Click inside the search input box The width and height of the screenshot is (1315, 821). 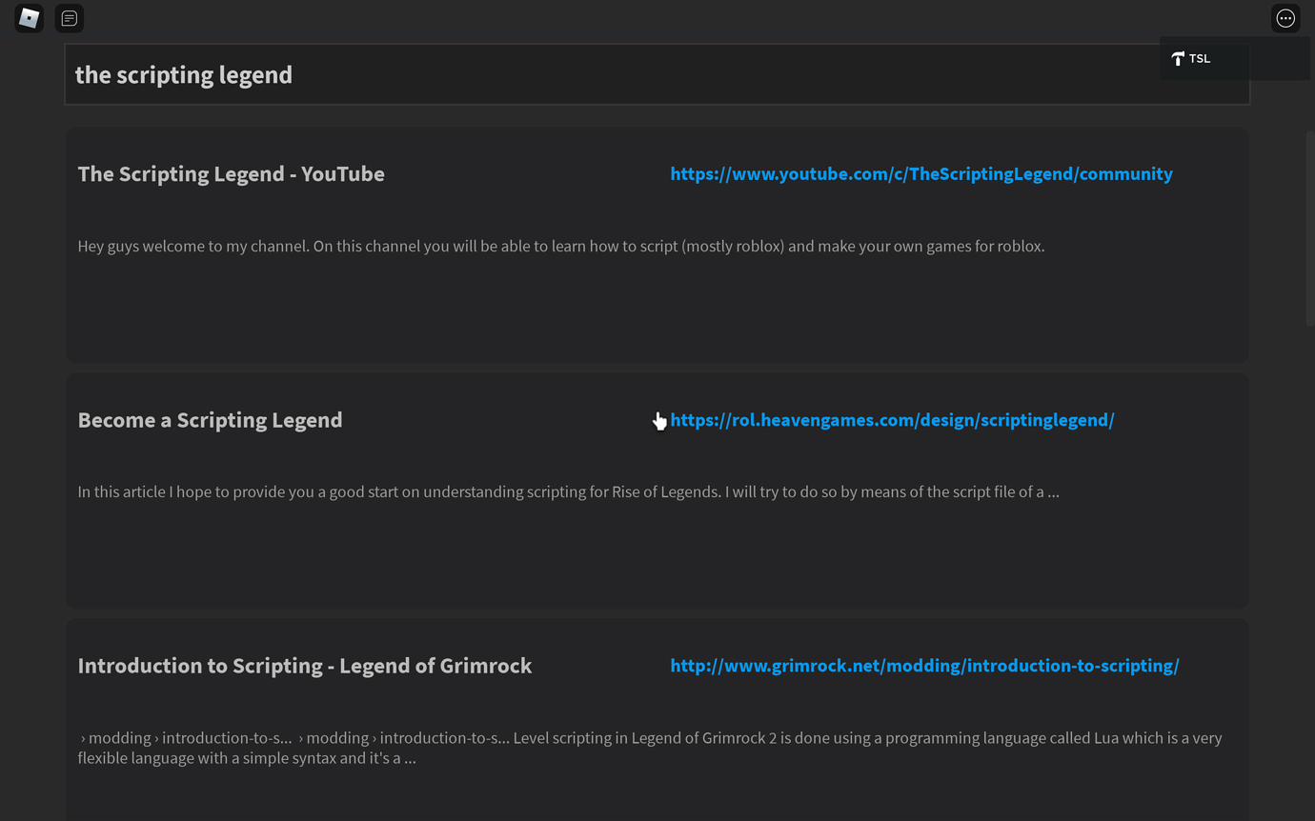pos(657,73)
